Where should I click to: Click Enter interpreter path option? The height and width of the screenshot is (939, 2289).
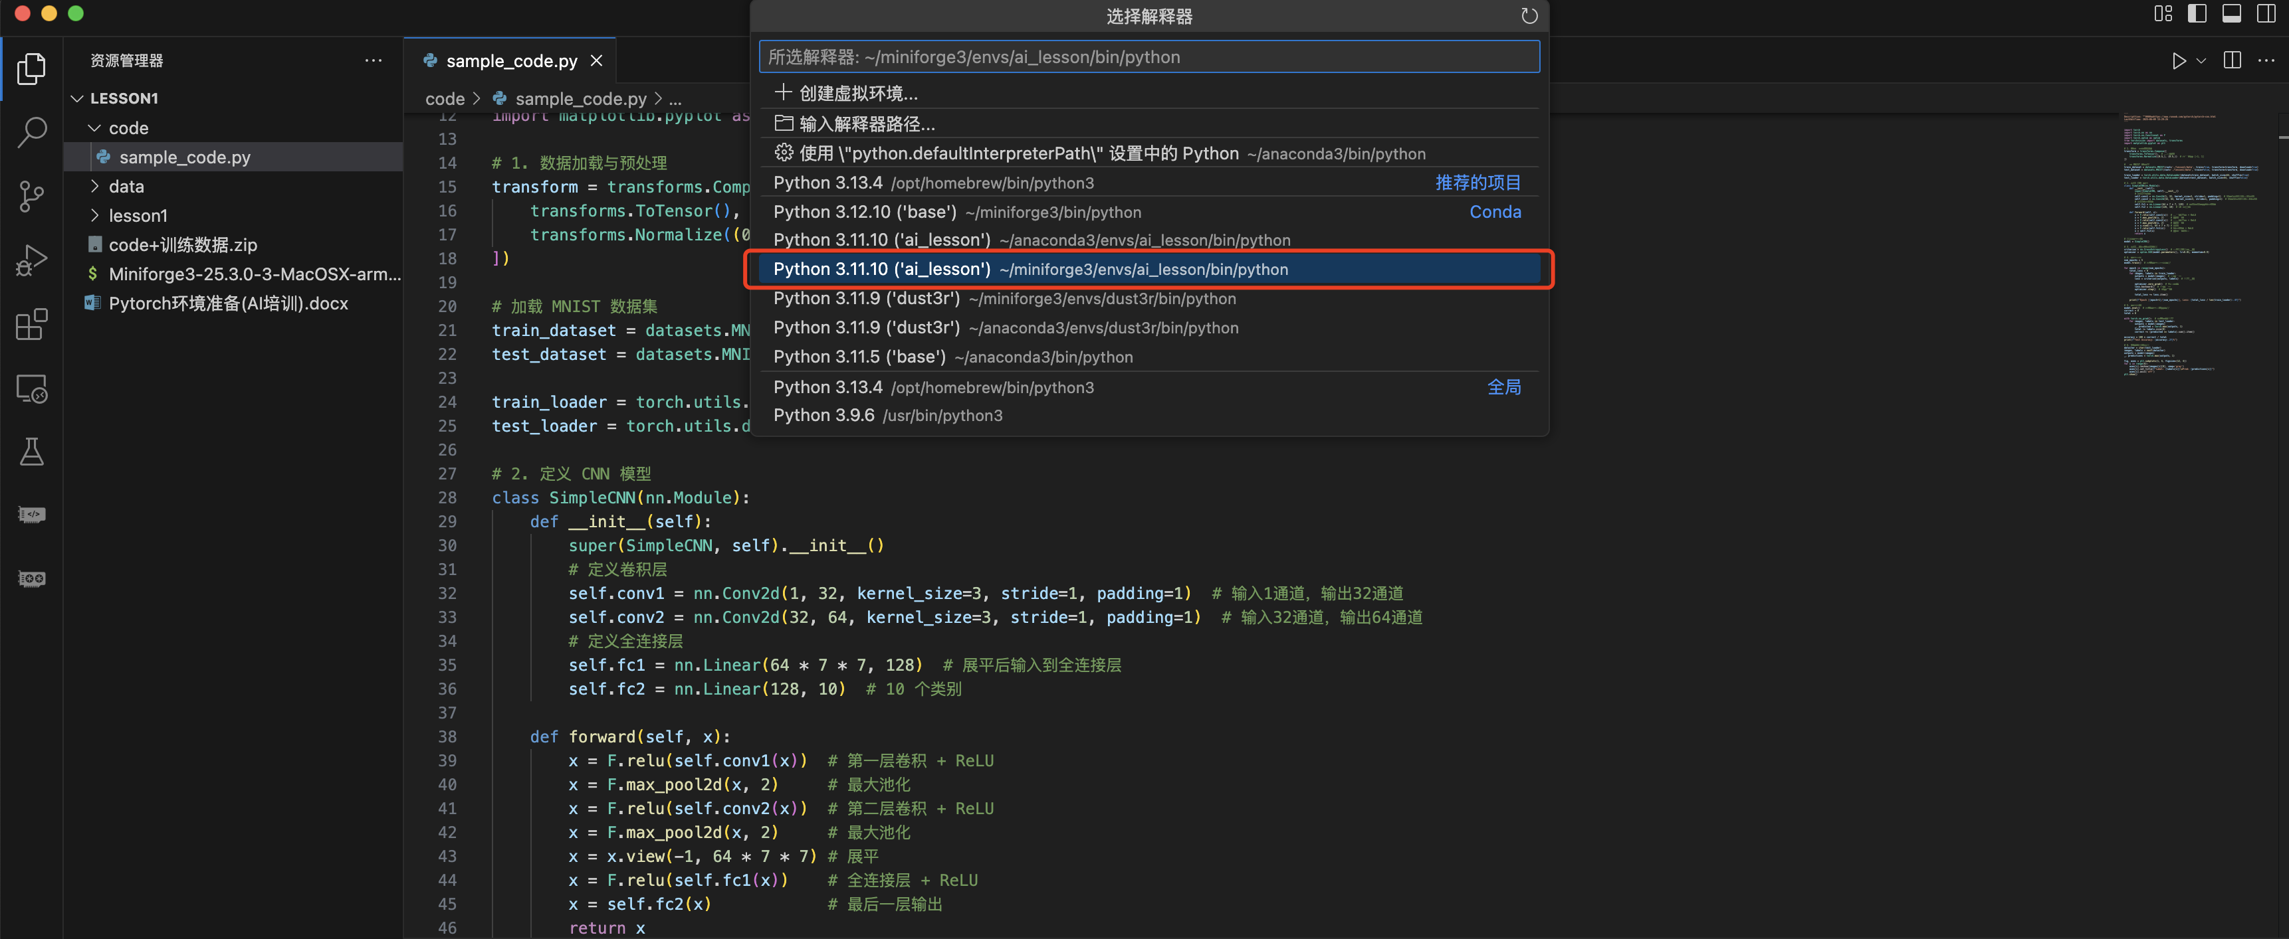click(x=867, y=124)
